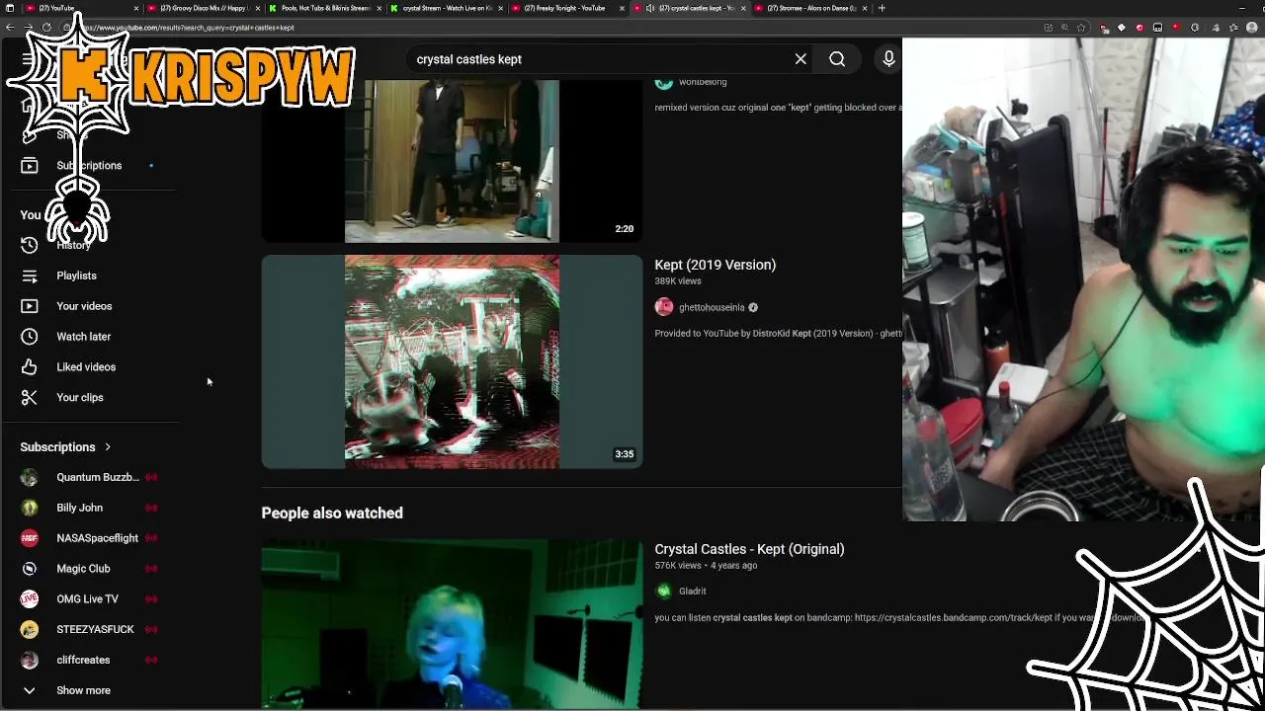Bookmark this page with the star icon
1265x711 pixels.
tap(1081, 28)
